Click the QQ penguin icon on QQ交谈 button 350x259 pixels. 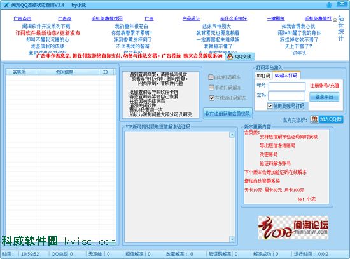tap(230, 56)
